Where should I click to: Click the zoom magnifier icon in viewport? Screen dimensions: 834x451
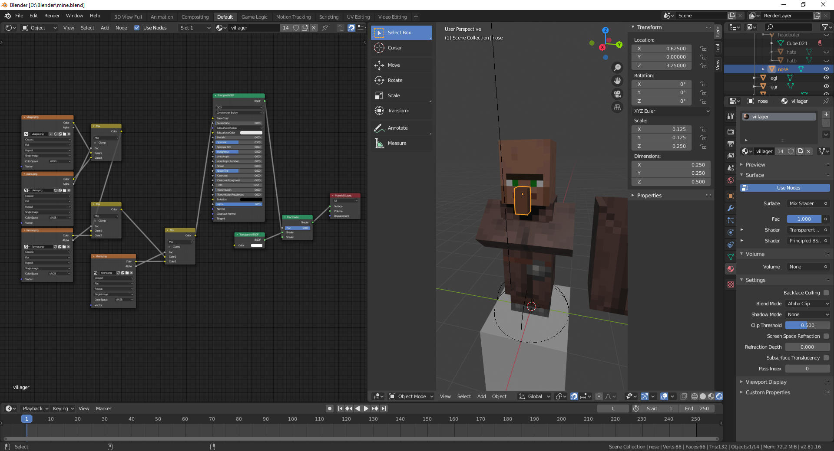point(617,68)
